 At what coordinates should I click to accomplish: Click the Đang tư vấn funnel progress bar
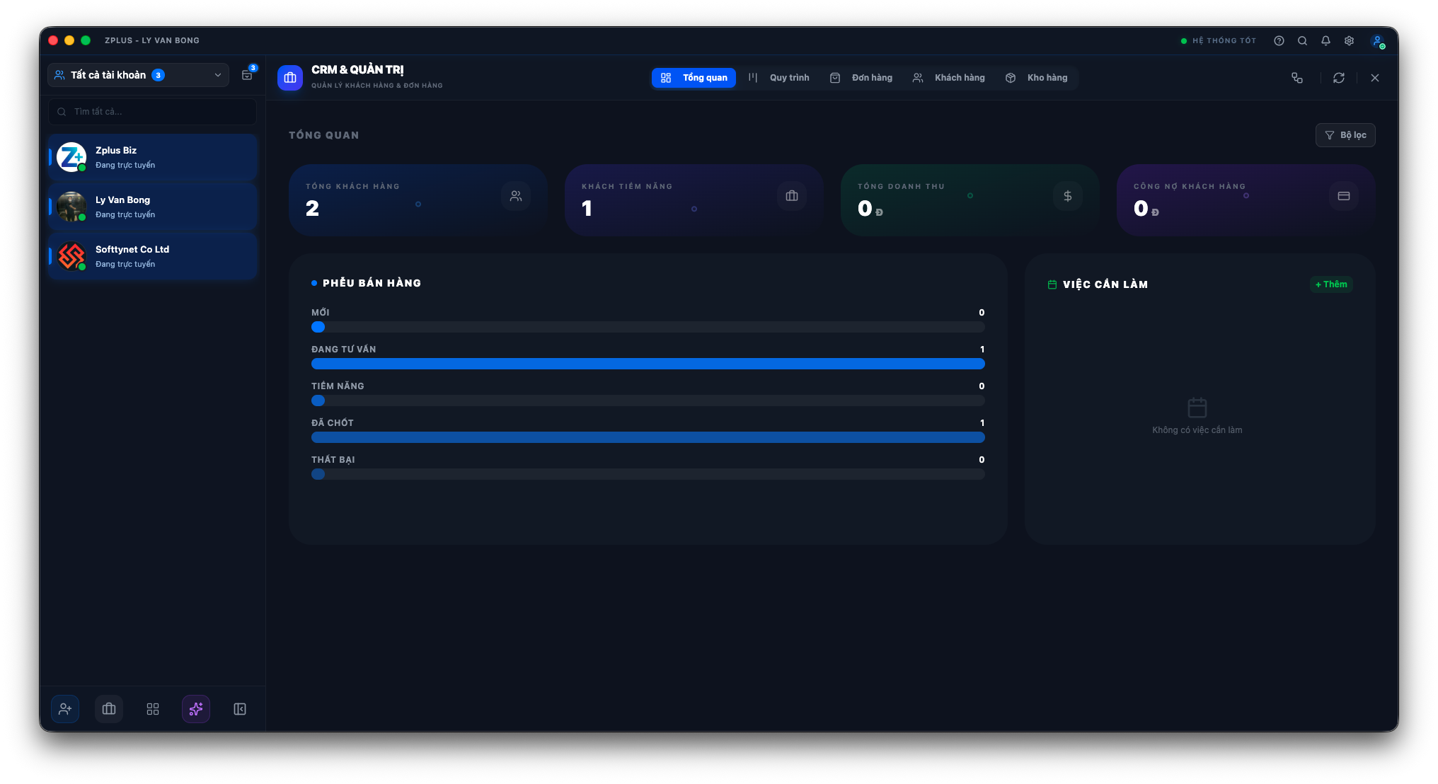648,364
